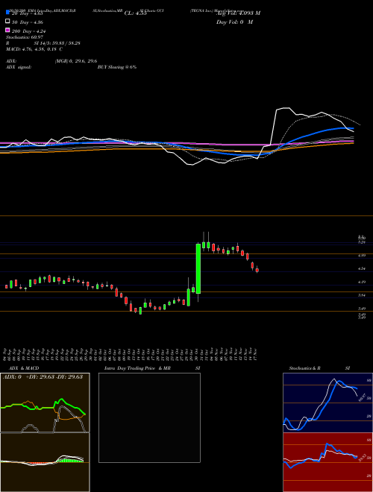Click the blue stochastics line in the navy panel

click(x=327, y=402)
